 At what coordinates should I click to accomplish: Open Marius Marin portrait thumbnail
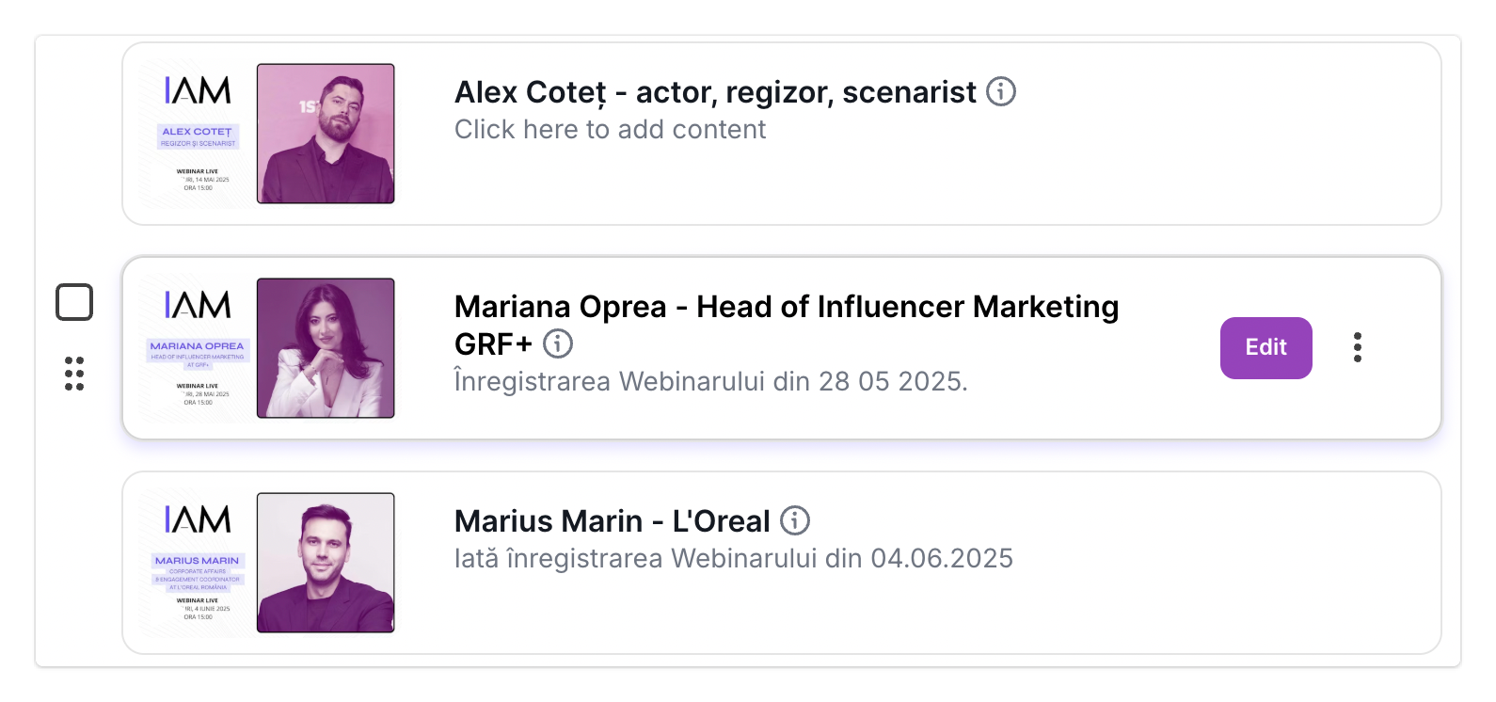(x=326, y=563)
